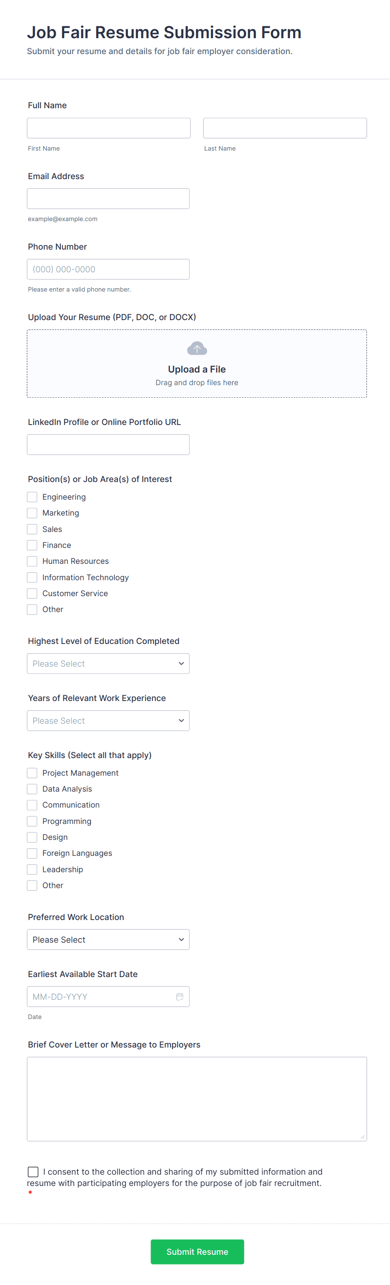Expand Years of Relevant Work Experience dropdown
The height and width of the screenshot is (1285, 390).
[108, 720]
